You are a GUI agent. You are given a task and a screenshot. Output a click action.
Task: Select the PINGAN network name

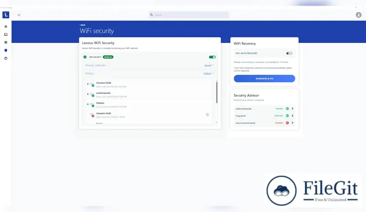coord(100,103)
